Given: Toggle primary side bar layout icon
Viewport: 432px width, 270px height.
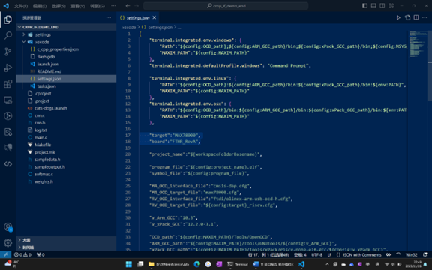Looking at the screenshot, I should [364, 6].
